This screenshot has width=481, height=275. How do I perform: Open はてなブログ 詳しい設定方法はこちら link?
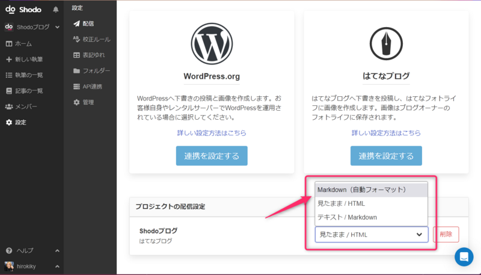(386, 133)
